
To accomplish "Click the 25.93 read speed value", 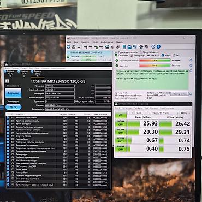I will 150,123.
